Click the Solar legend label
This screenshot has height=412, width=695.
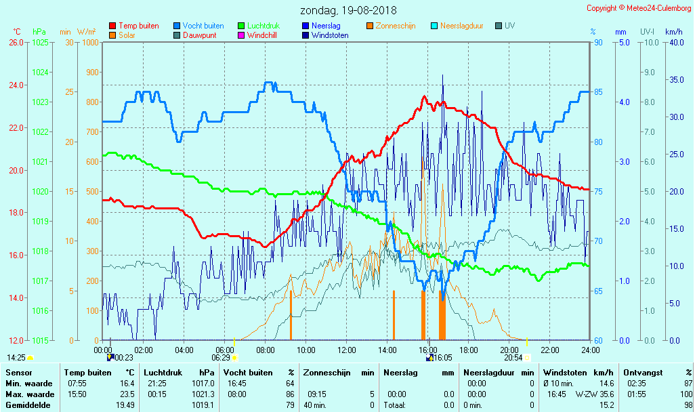coord(128,35)
